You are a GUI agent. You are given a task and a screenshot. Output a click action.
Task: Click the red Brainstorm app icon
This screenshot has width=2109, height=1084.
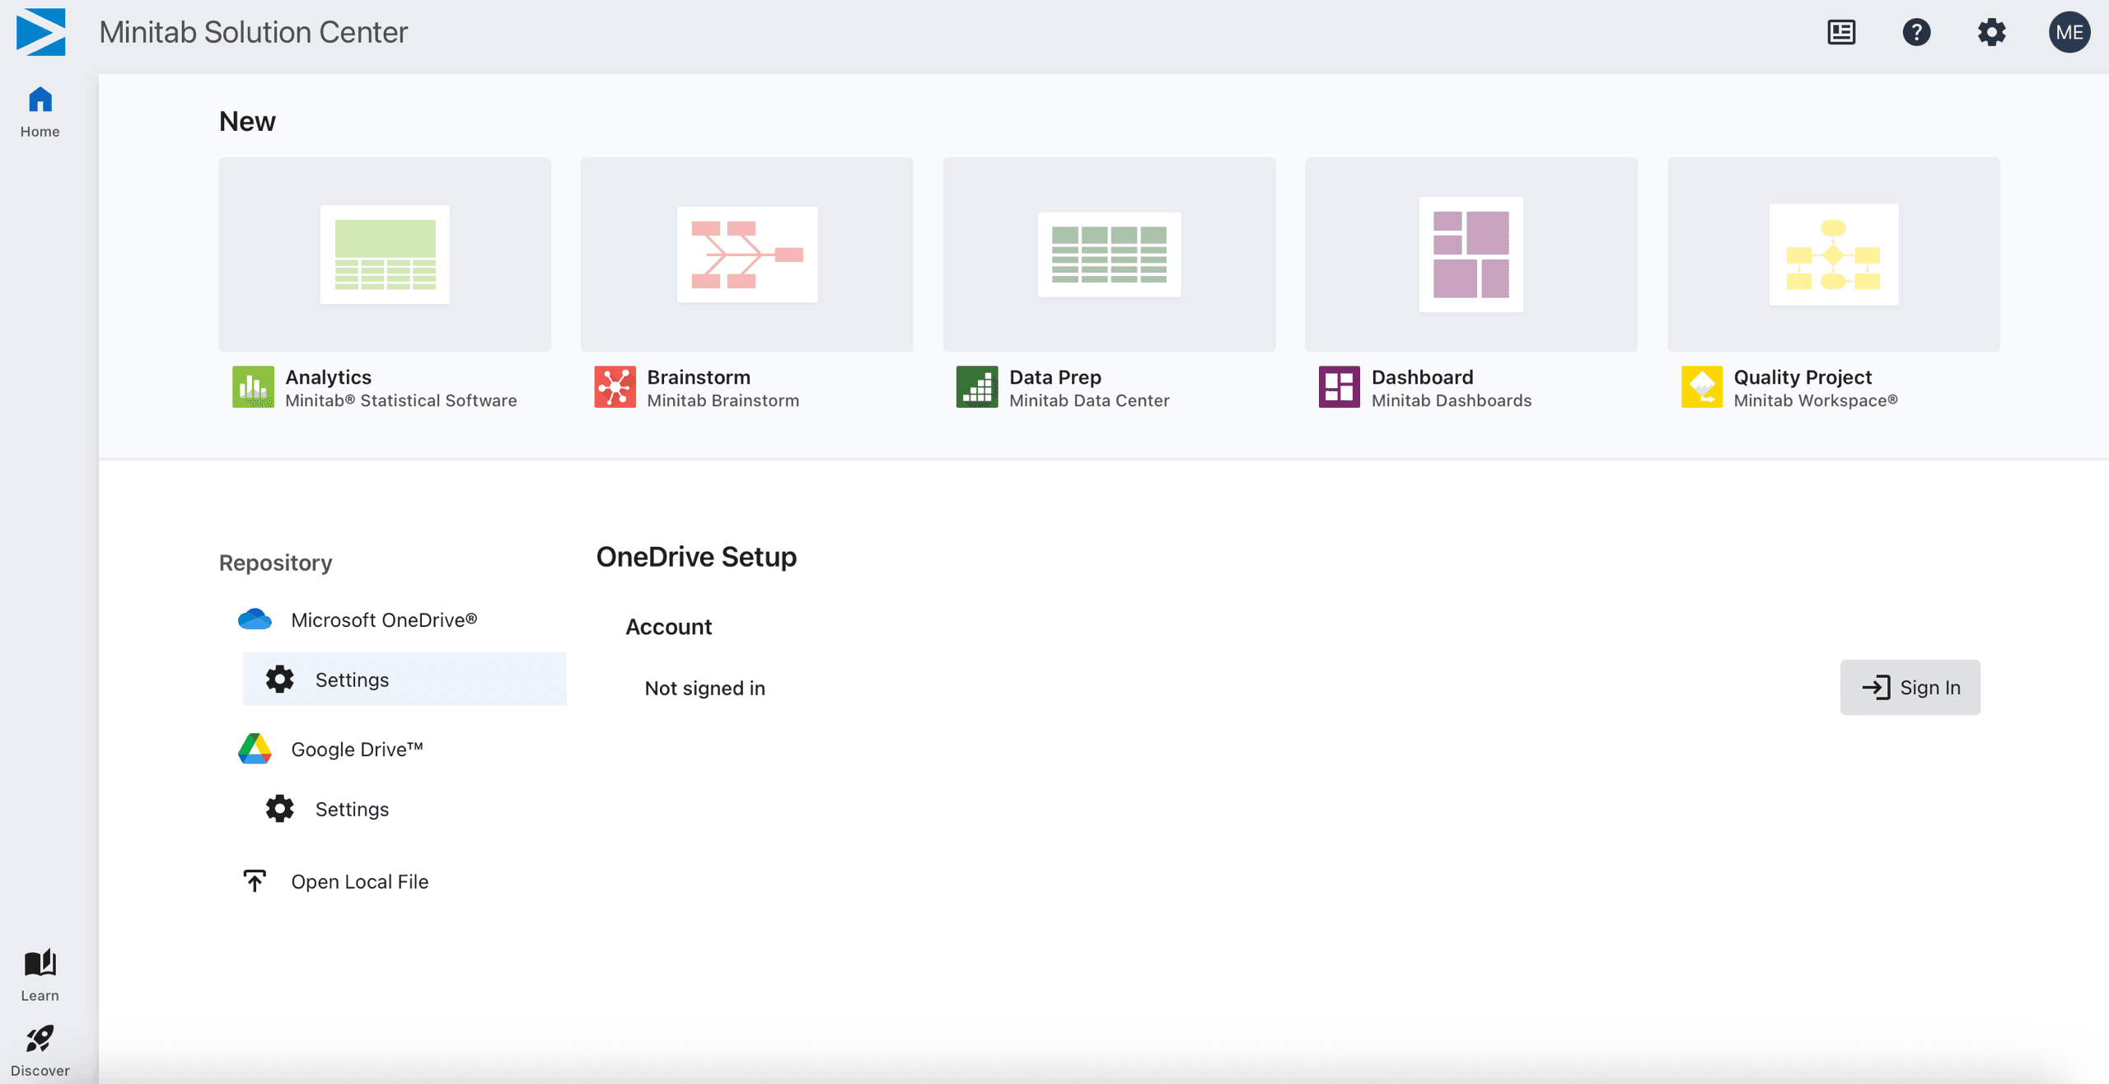(615, 387)
